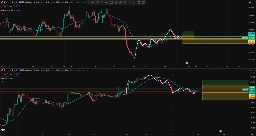Select the horizontal line drawing tool
Image resolution: width=256 pixels, height=136 pixels.
[92, 2]
